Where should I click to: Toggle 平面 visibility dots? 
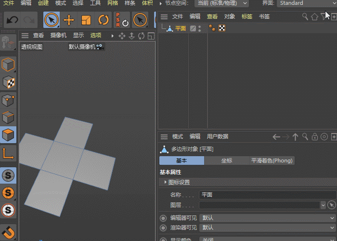tap(200, 28)
